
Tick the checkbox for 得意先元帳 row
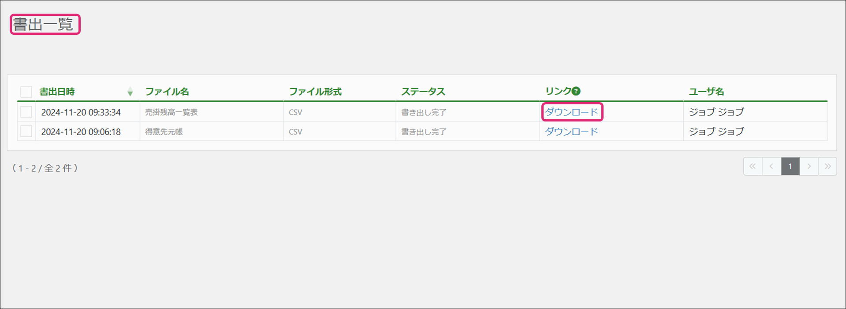click(x=26, y=131)
